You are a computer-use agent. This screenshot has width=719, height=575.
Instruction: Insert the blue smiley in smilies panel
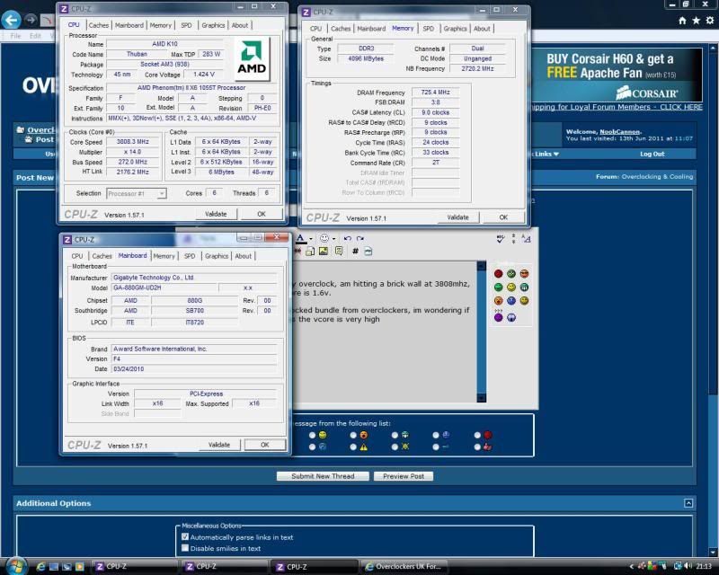point(511,301)
